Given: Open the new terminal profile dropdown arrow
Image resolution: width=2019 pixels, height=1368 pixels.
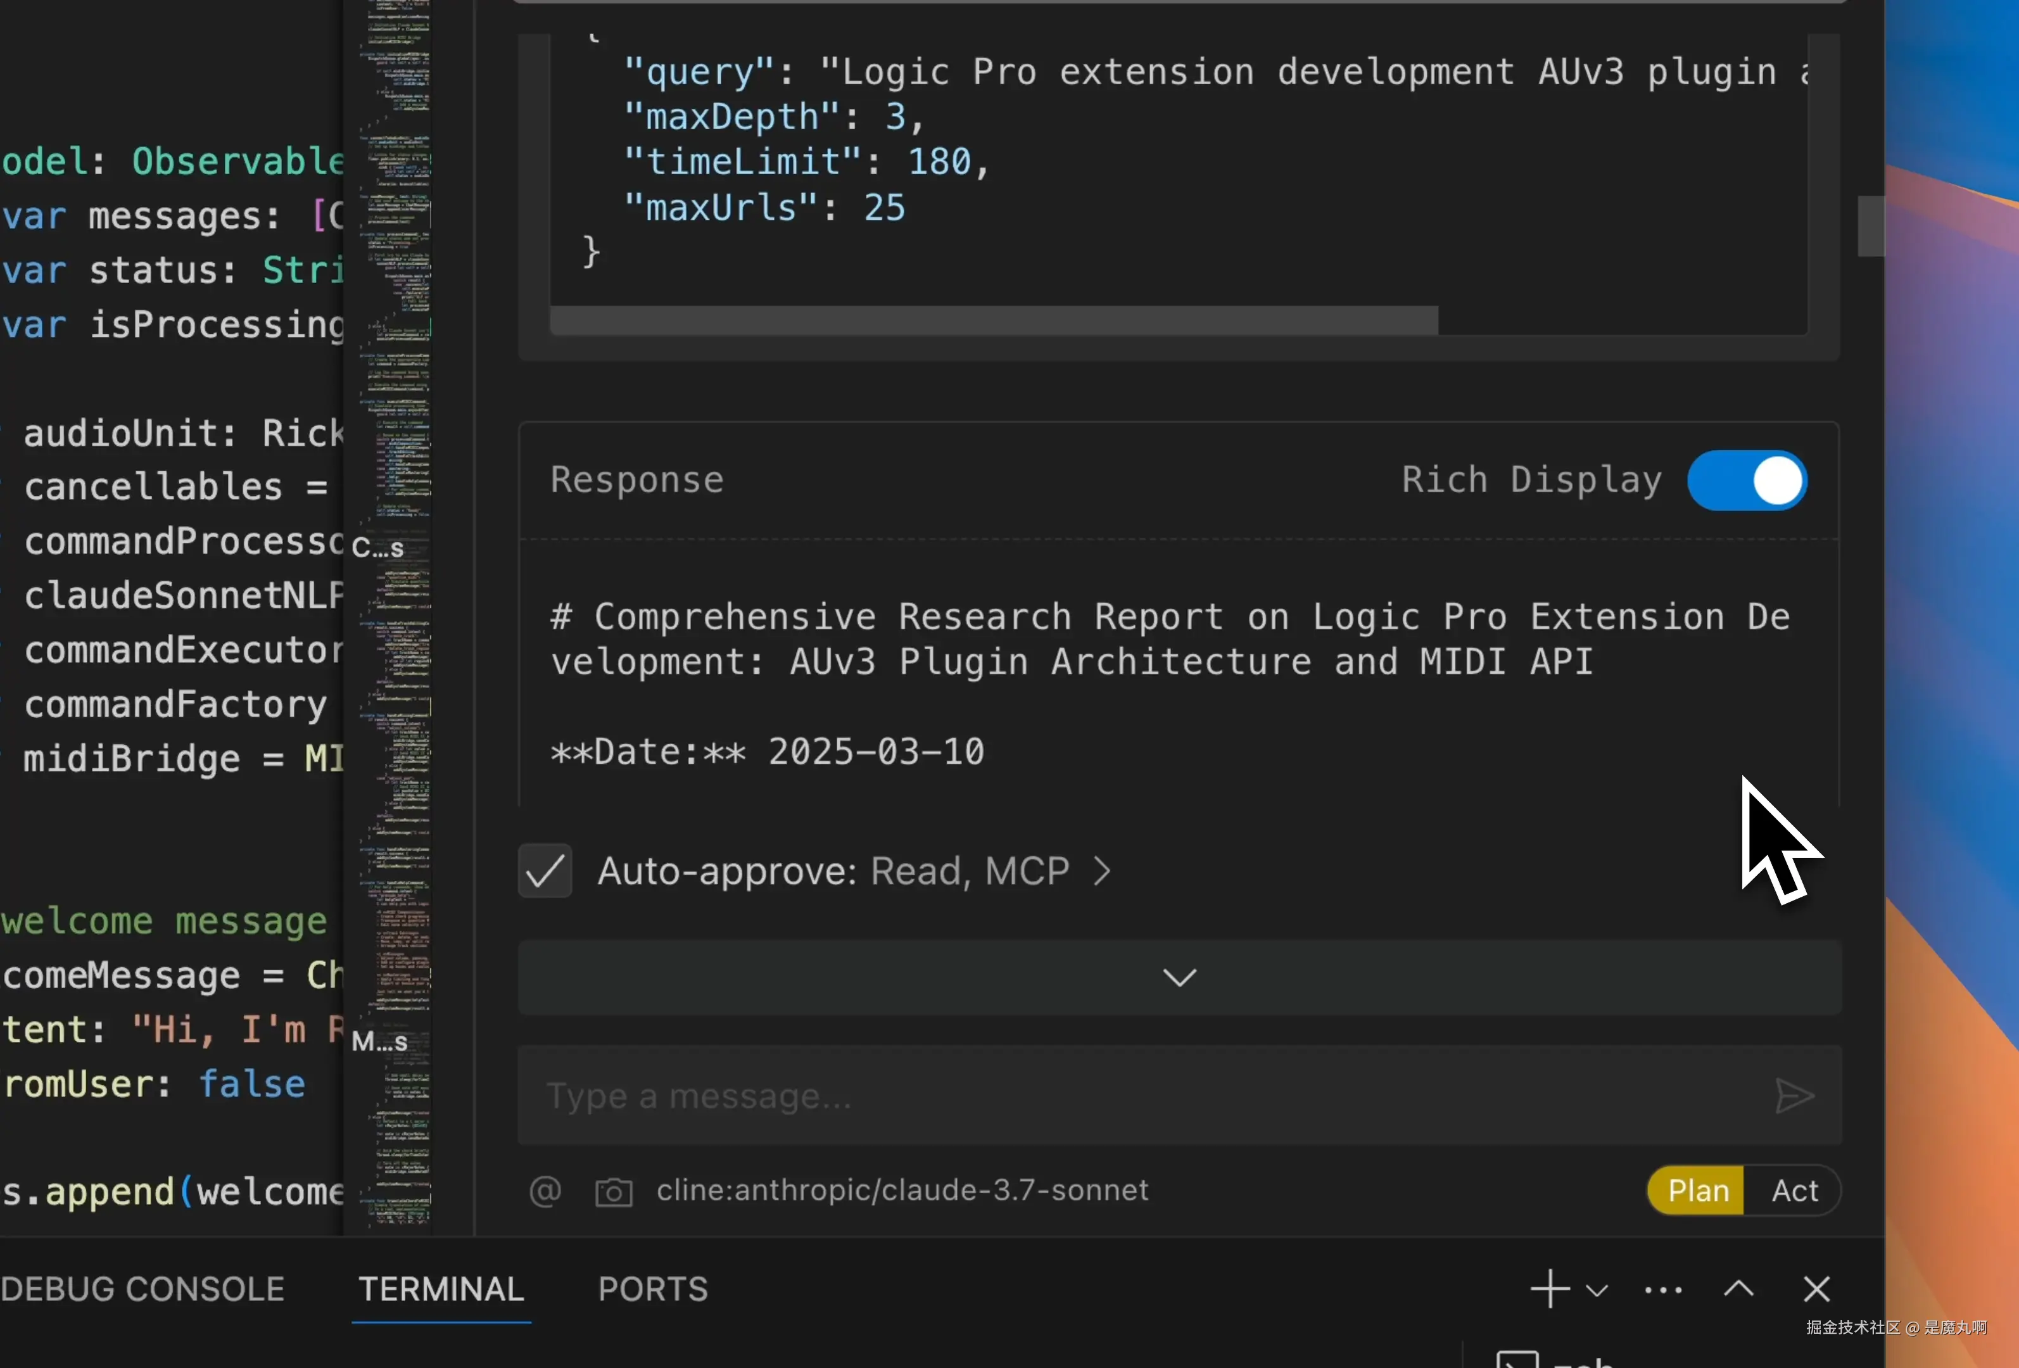Looking at the screenshot, I should coord(1597,1290).
